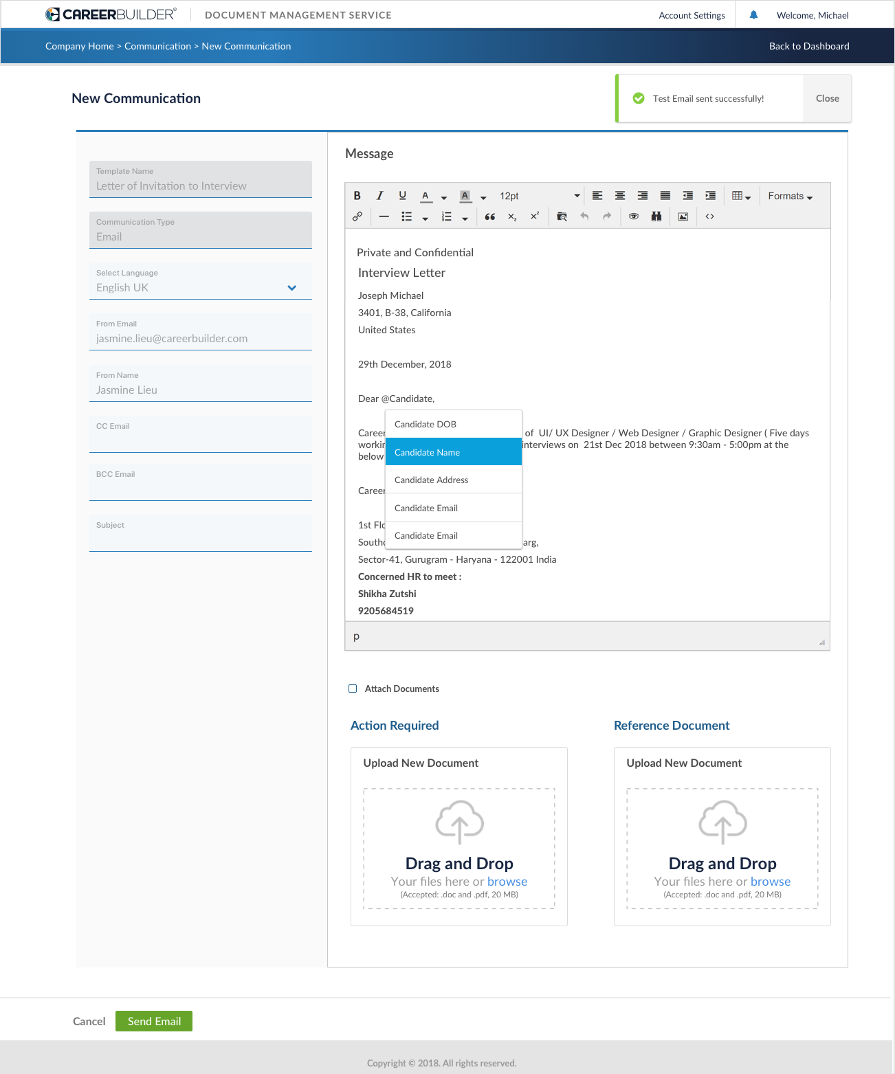Click the From Name input field

point(201,383)
